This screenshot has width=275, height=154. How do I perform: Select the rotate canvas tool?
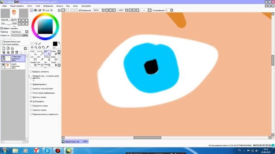pos(40,47)
